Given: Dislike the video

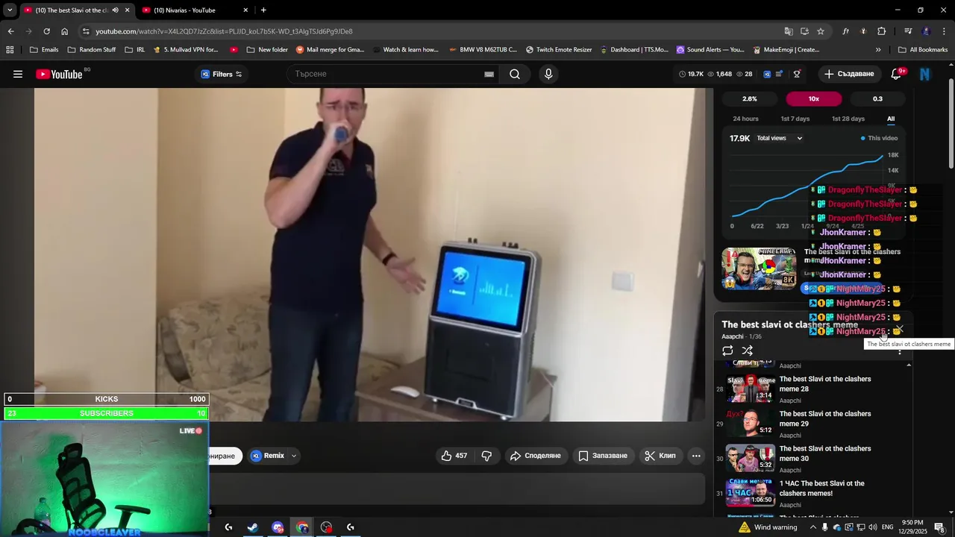Looking at the screenshot, I should [486, 456].
